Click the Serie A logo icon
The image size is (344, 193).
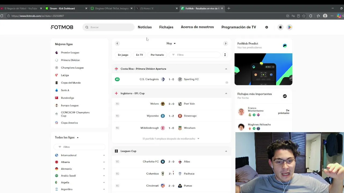pyautogui.click(x=56, y=90)
